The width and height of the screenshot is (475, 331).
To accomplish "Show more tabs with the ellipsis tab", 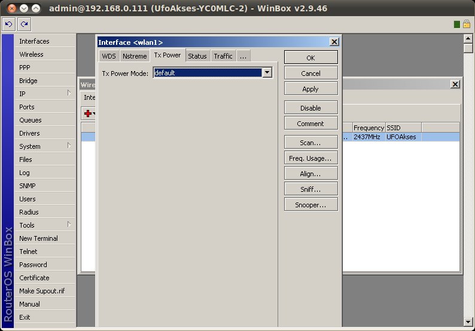I will (243, 56).
